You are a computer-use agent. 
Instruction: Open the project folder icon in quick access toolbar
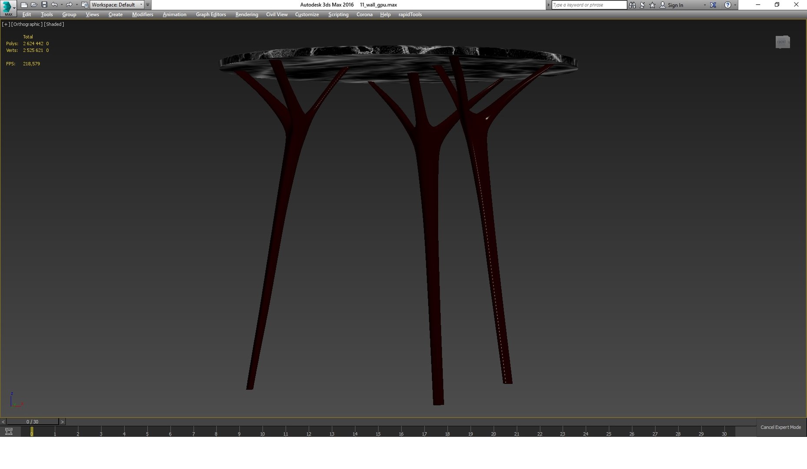tap(85, 5)
